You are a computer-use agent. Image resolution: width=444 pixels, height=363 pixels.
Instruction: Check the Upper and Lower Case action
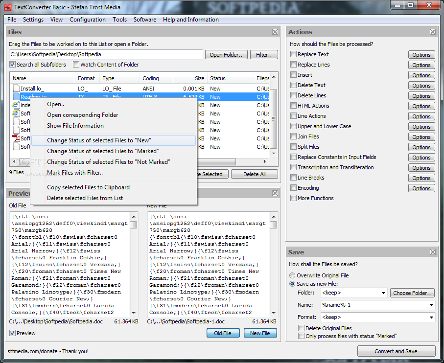[293, 126]
